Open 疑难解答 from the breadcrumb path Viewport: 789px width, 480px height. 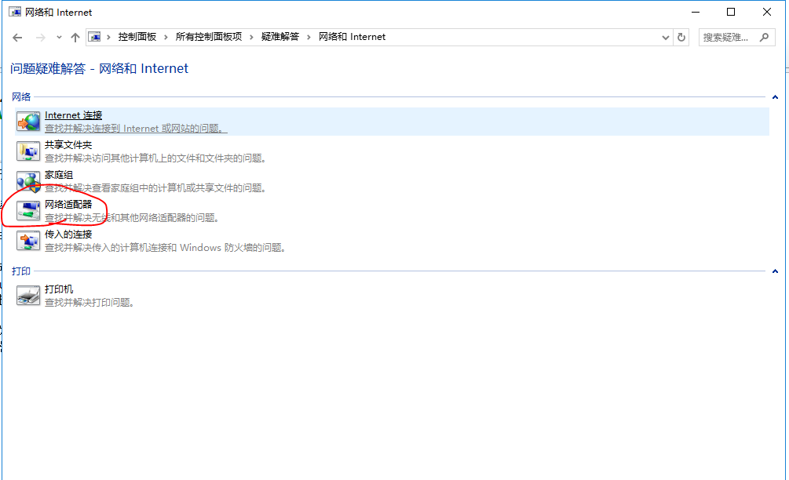pyautogui.click(x=281, y=36)
